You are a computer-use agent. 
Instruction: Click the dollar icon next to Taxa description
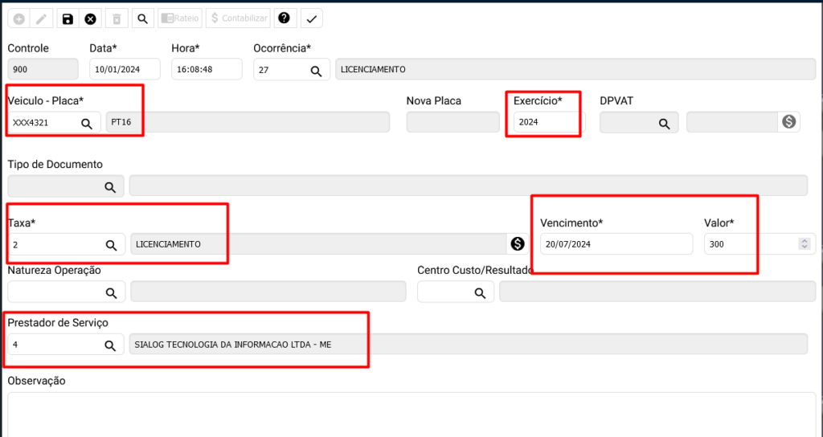tap(517, 243)
